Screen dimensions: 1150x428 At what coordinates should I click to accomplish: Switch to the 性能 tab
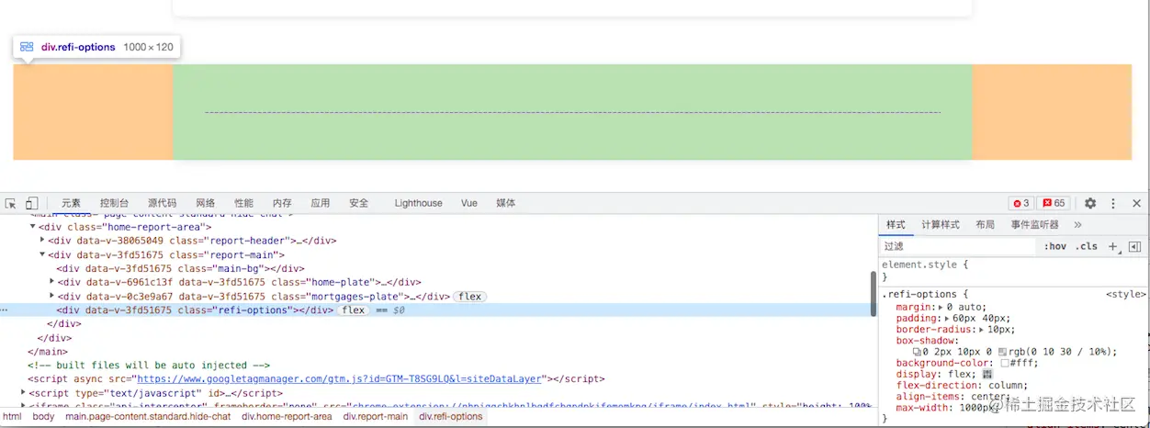(243, 203)
